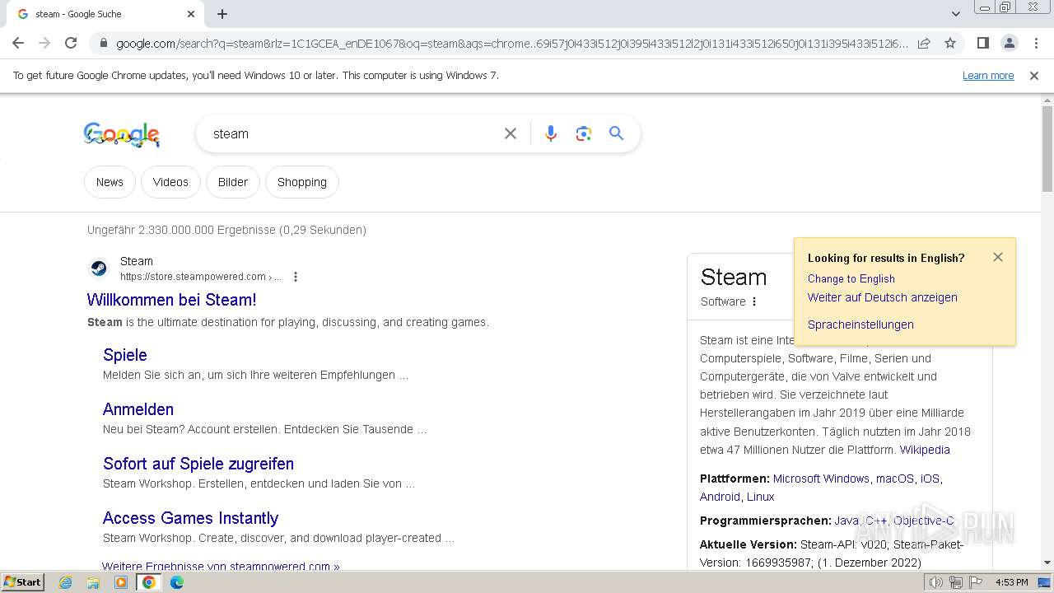Click the share page icon in address bar

924,43
